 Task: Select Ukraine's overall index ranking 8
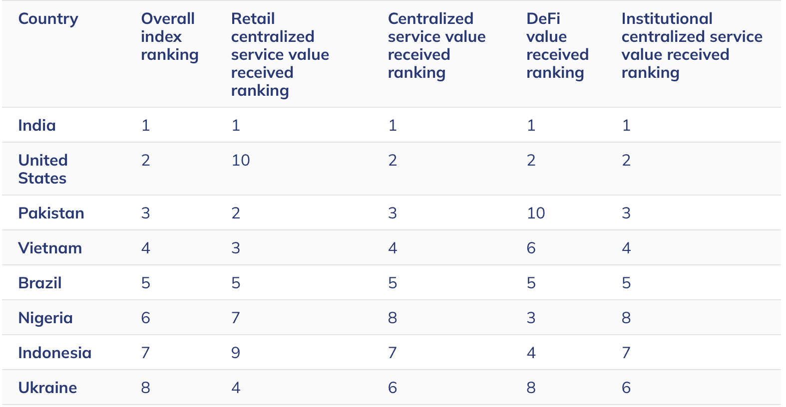[145, 388]
